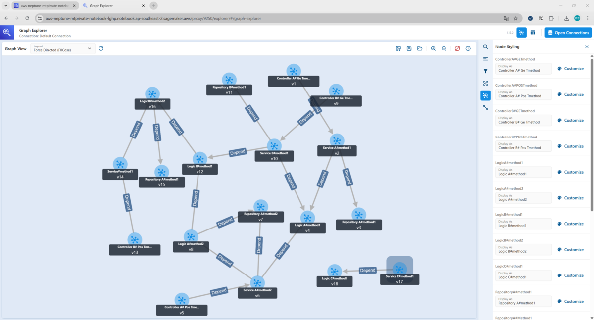Customize LogicB#method2 node style
Image resolution: width=594 pixels, height=320 pixels.
point(570,249)
